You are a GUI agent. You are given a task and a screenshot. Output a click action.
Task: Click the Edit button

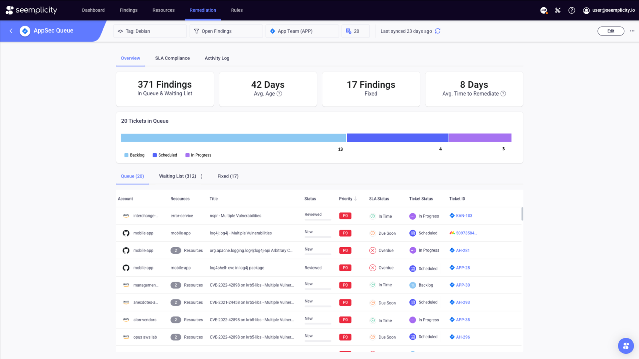click(x=611, y=31)
